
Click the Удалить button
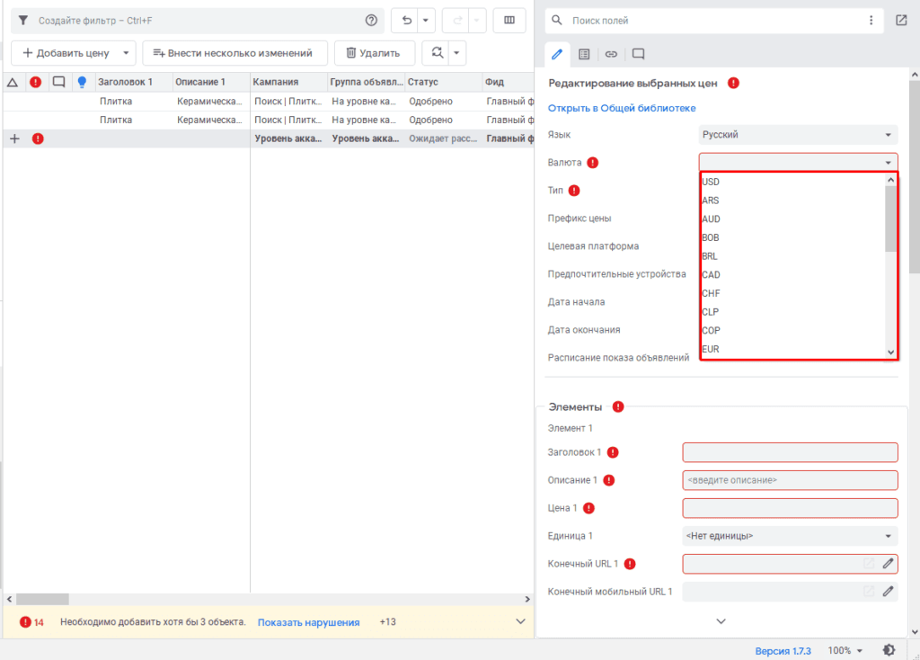tap(374, 53)
